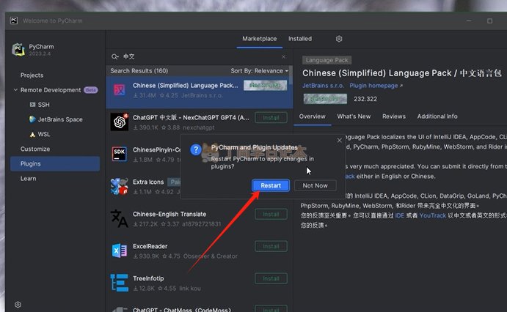This screenshot has height=312, width=507.
Task: Select Chinese (Simplified) Language Pack result
Action: tap(200, 92)
